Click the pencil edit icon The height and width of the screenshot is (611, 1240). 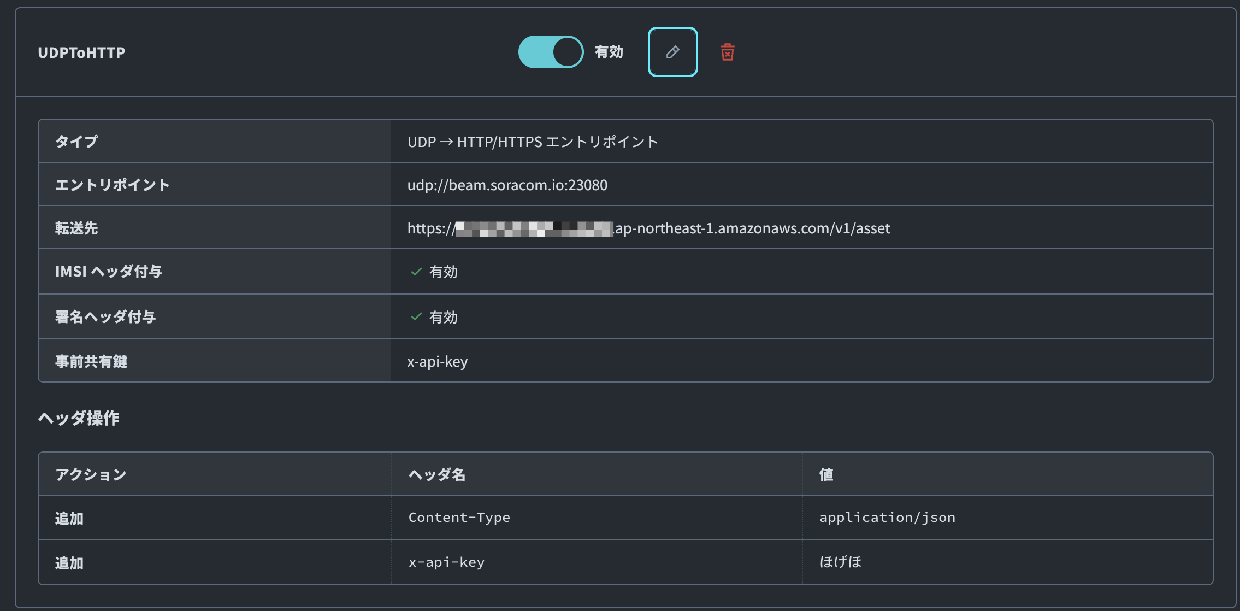point(672,52)
